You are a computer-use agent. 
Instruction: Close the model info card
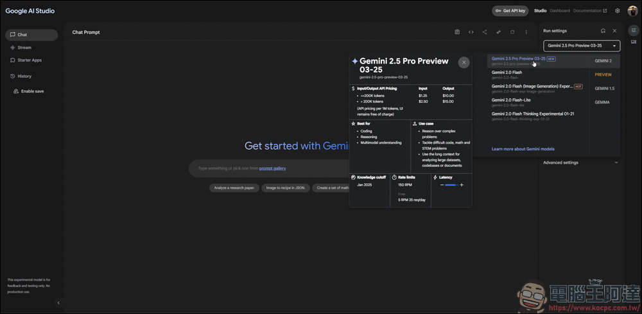point(464,62)
